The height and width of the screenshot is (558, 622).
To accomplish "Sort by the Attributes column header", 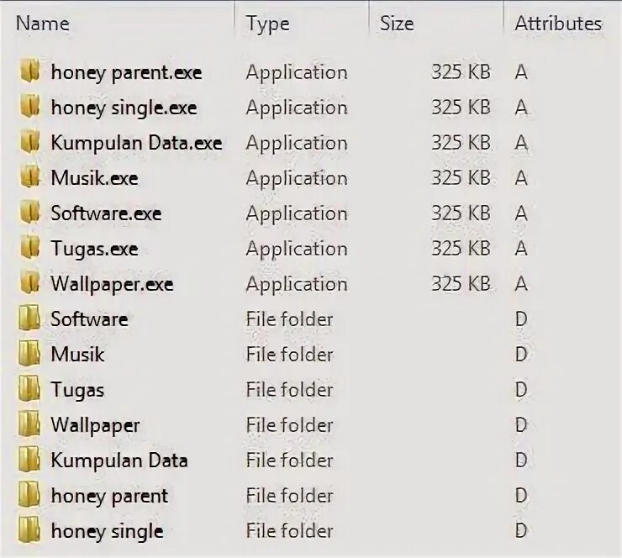I will 558,24.
